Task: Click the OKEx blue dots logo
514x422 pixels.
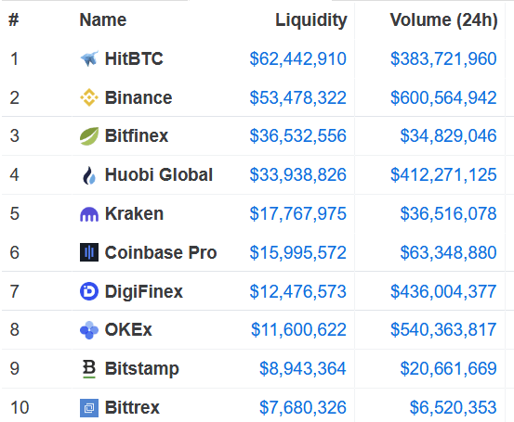Action: click(89, 330)
